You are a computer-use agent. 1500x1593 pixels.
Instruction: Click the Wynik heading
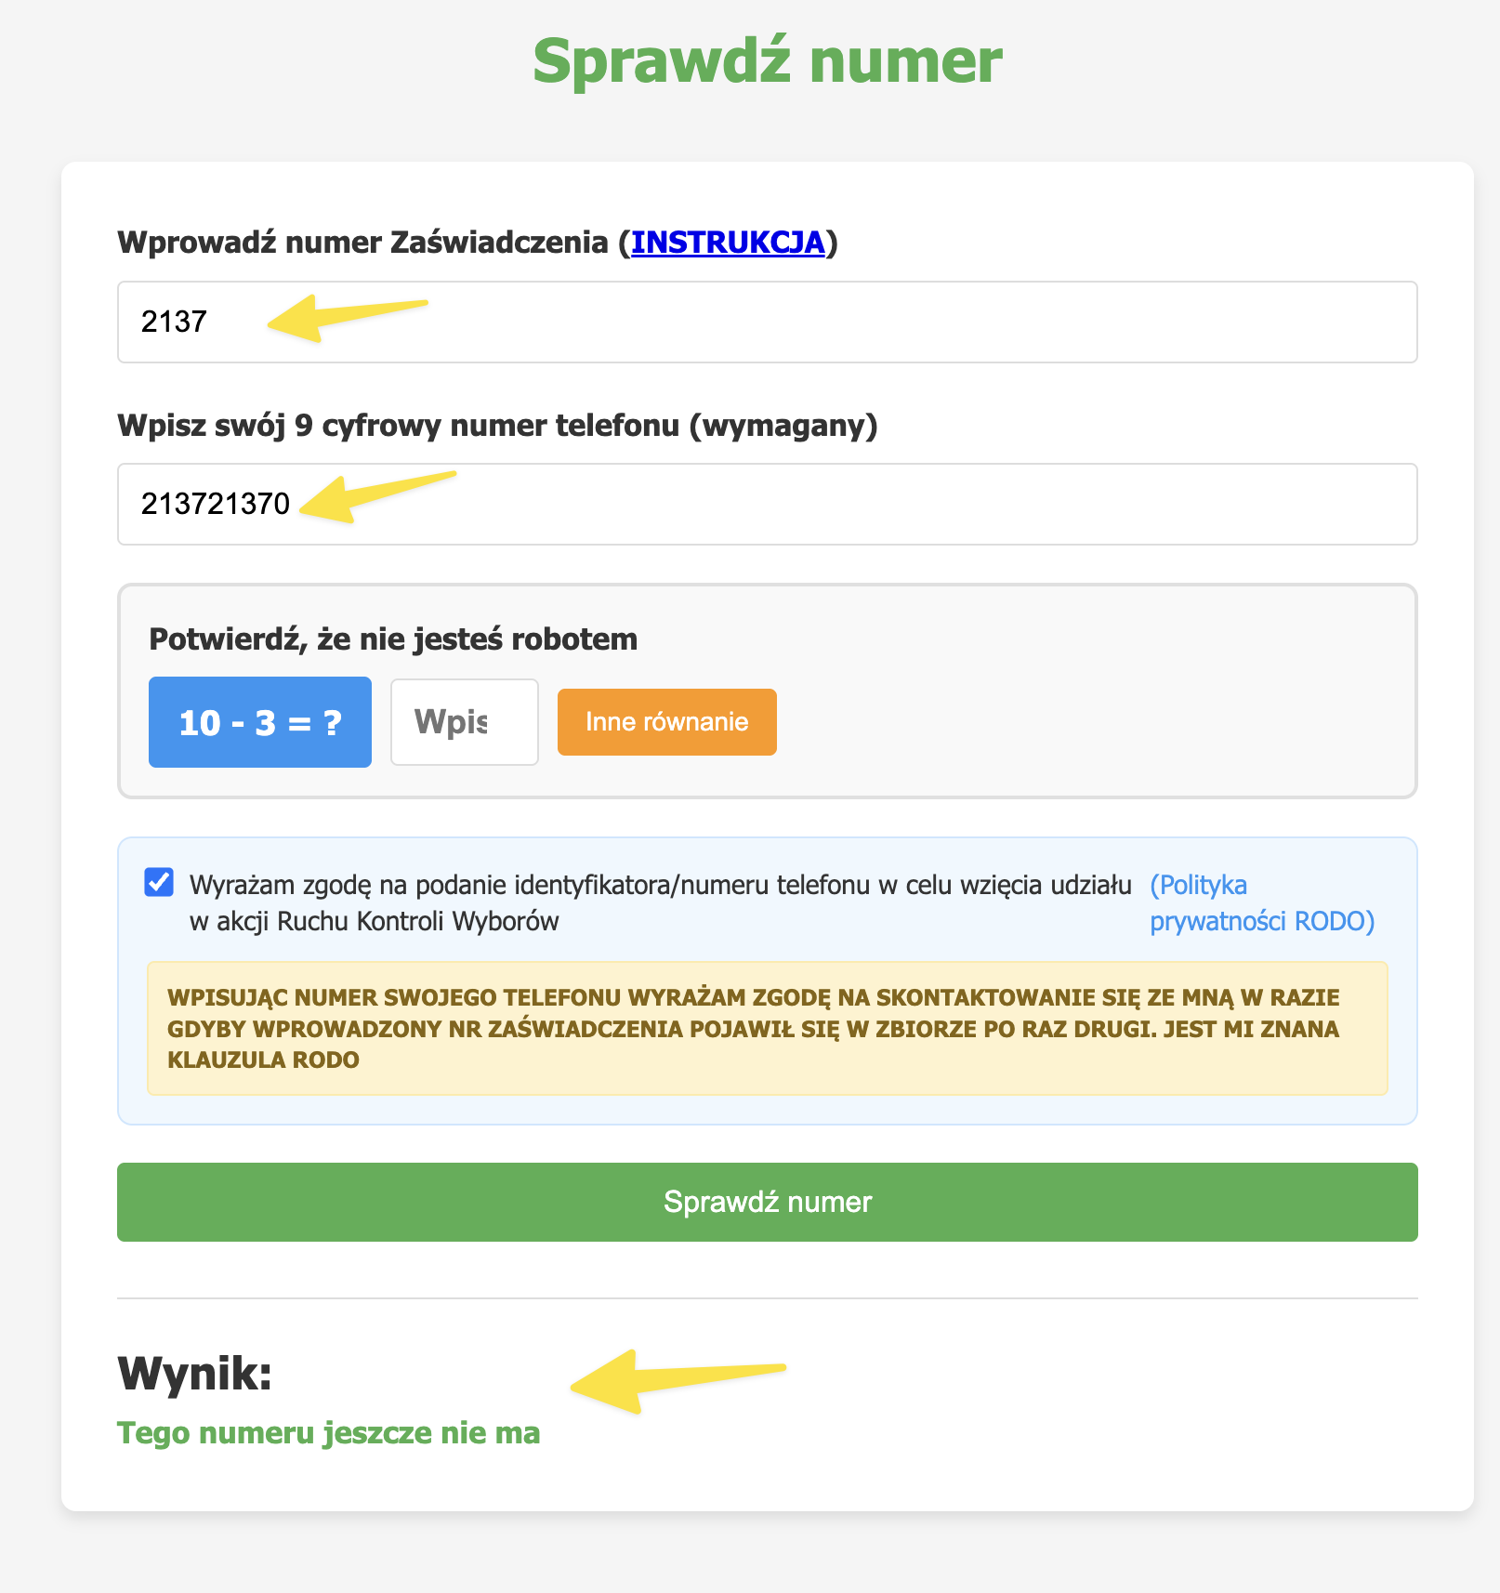click(194, 1373)
